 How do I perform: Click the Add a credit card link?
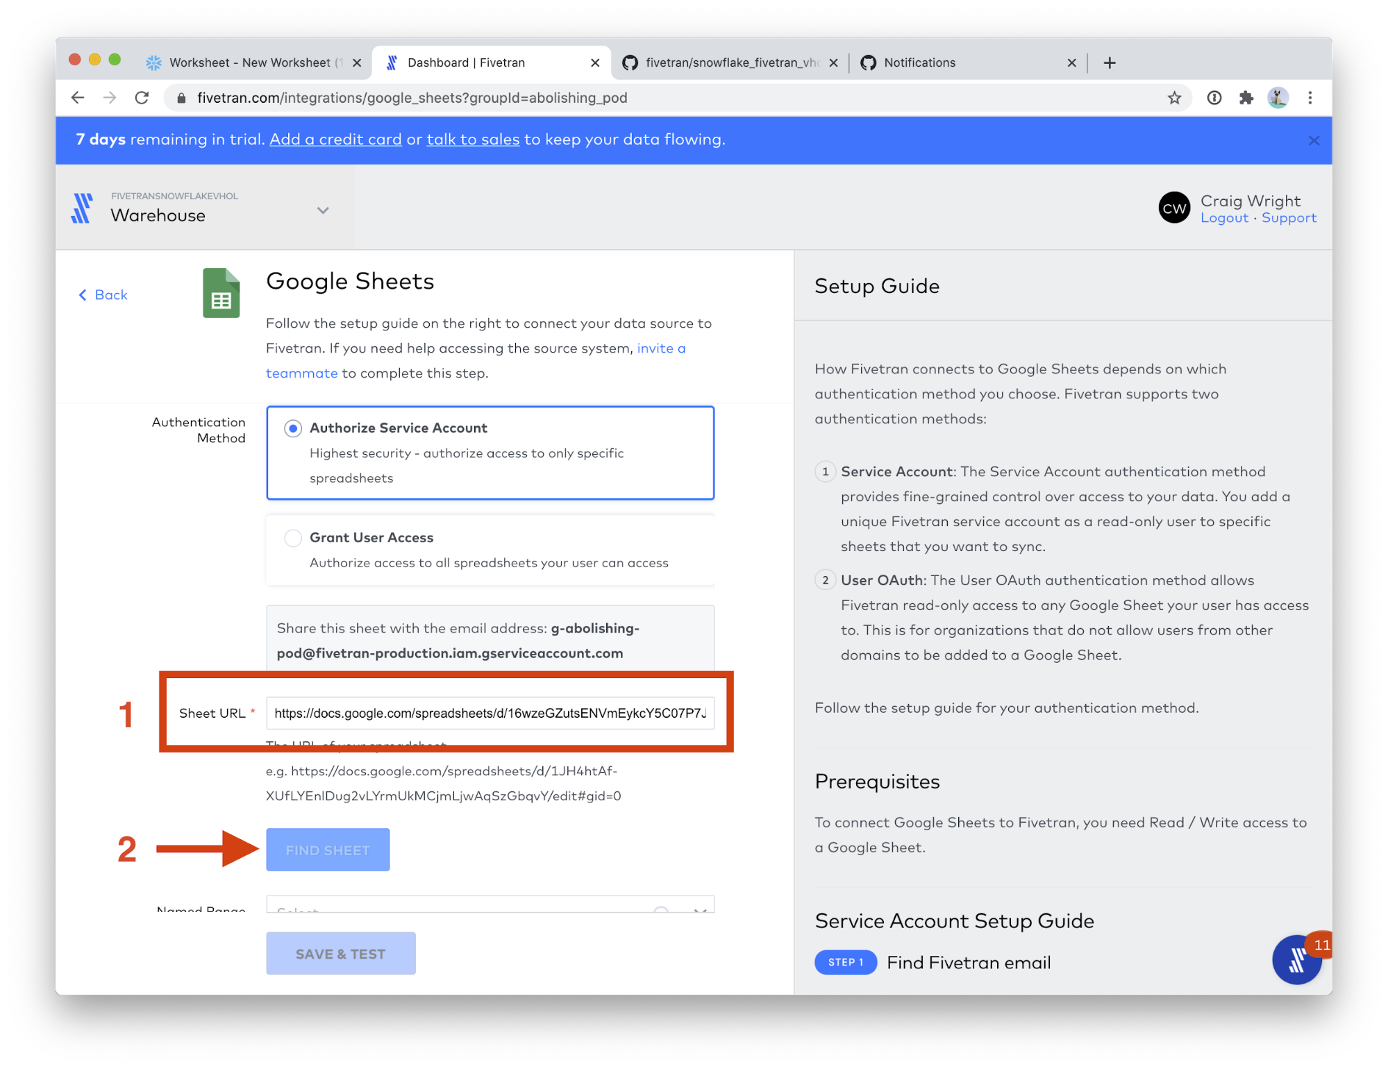tap(335, 140)
